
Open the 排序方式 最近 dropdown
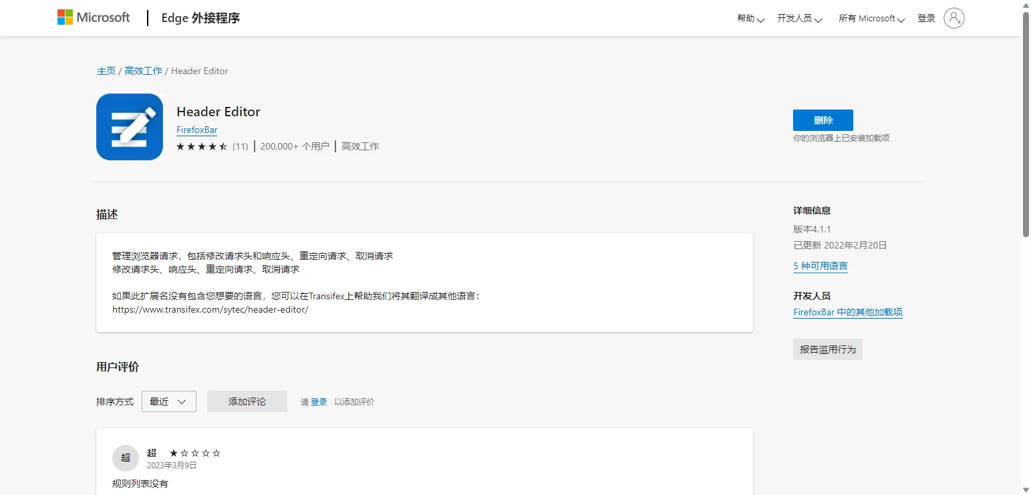[169, 401]
